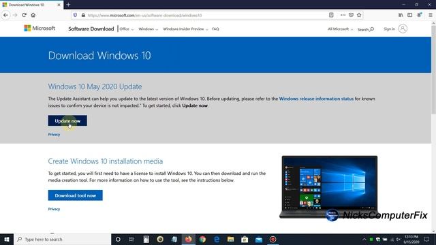Open Microsoft Edge from the taskbar
The height and width of the screenshot is (245, 436).
(x=217, y=239)
